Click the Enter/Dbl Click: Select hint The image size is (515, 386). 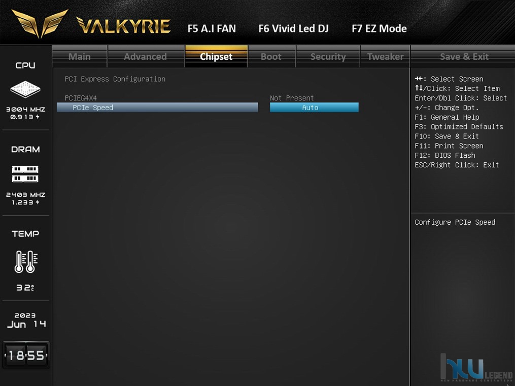tap(461, 98)
